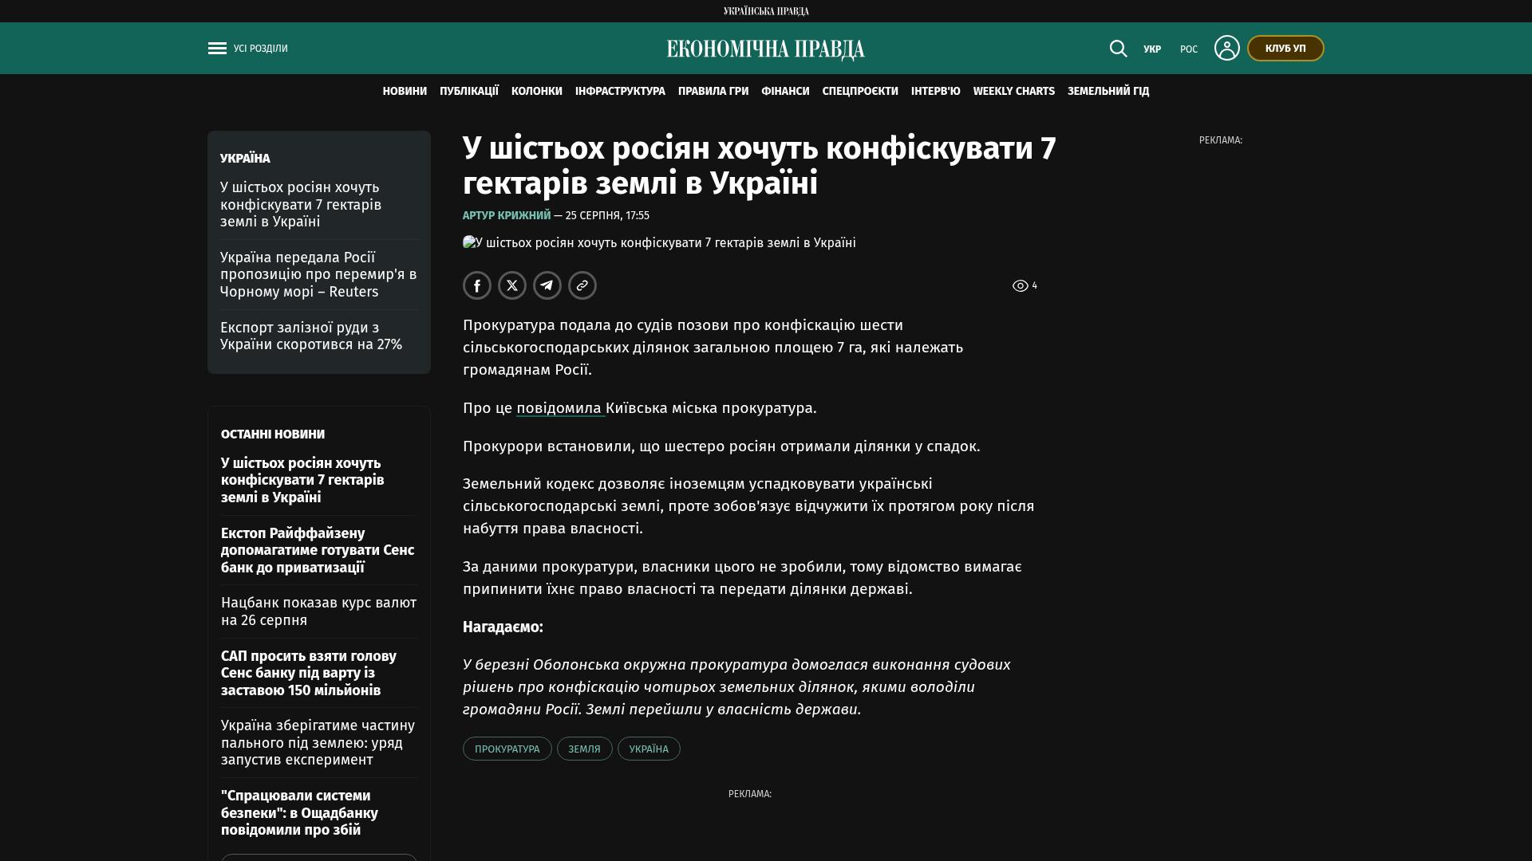Open the Інтерв'ю menu item

(936, 92)
